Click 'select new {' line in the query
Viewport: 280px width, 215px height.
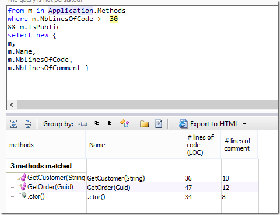point(32,35)
